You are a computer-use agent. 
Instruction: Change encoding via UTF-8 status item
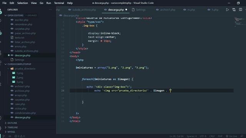click(203, 136)
